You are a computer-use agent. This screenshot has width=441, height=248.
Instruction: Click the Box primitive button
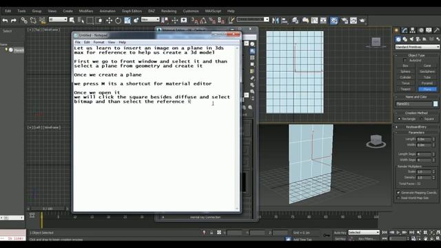[x=405, y=66]
